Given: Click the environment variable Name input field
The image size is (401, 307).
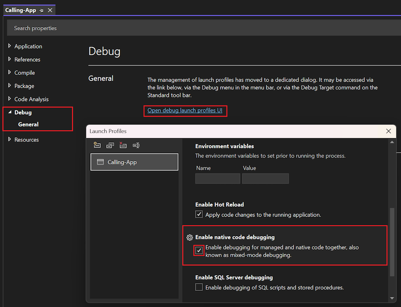Looking at the screenshot, I should click(x=218, y=179).
